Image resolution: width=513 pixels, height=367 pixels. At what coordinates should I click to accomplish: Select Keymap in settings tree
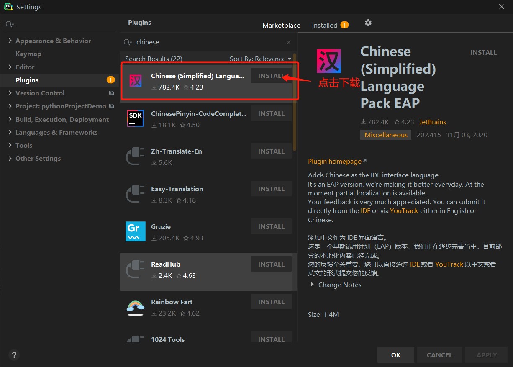[x=28, y=54]
